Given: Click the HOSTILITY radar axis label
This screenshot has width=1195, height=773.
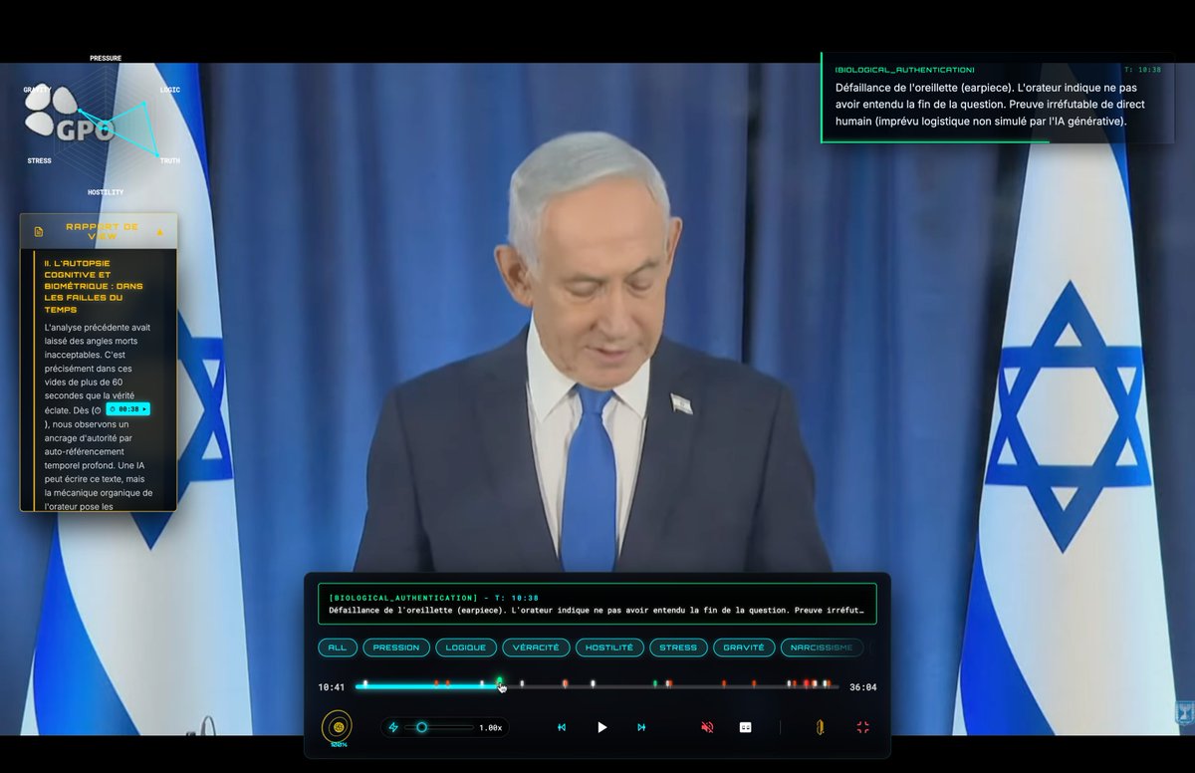Looking at the screenshot, I should point(106,191).
